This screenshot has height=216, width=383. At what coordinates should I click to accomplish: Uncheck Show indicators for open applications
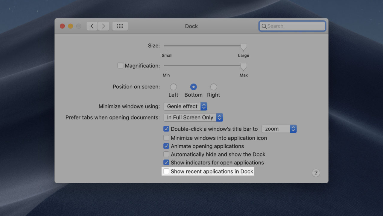pyautogui.click(x=166, y=163)
